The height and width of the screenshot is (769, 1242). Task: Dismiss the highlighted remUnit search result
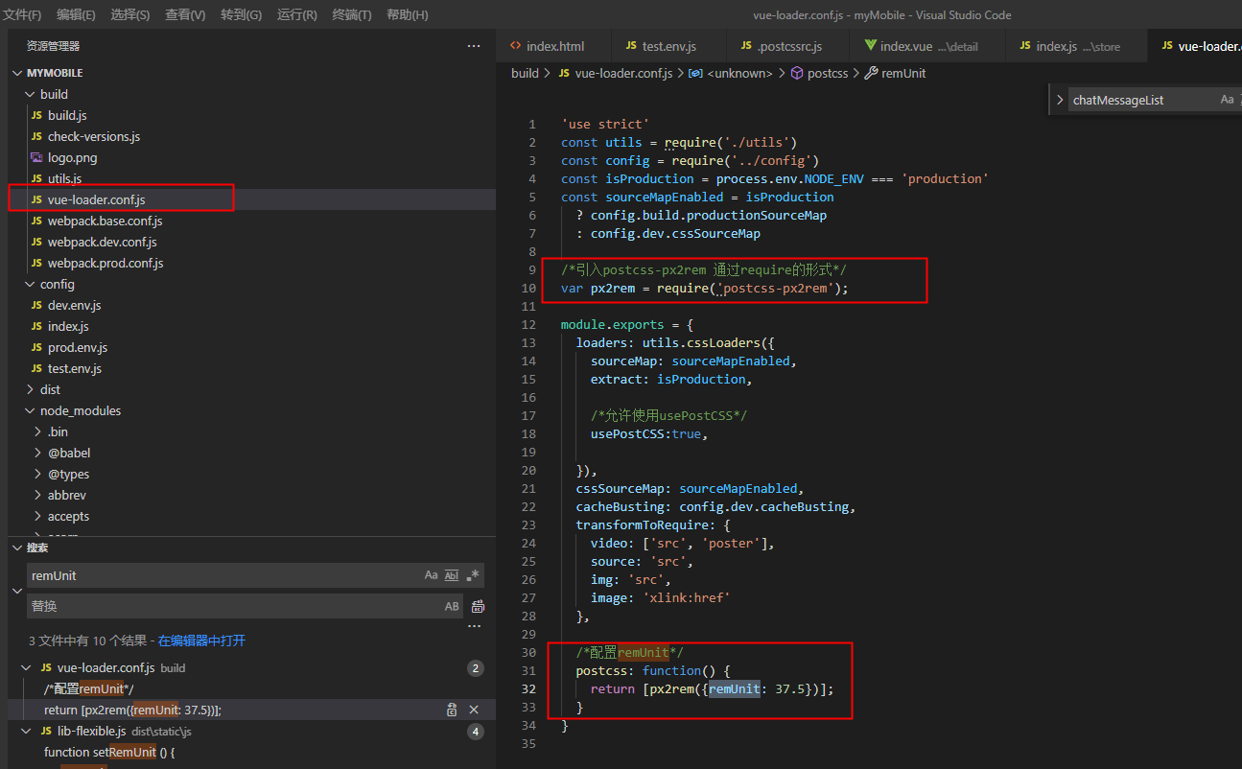(x=473, y=710)
